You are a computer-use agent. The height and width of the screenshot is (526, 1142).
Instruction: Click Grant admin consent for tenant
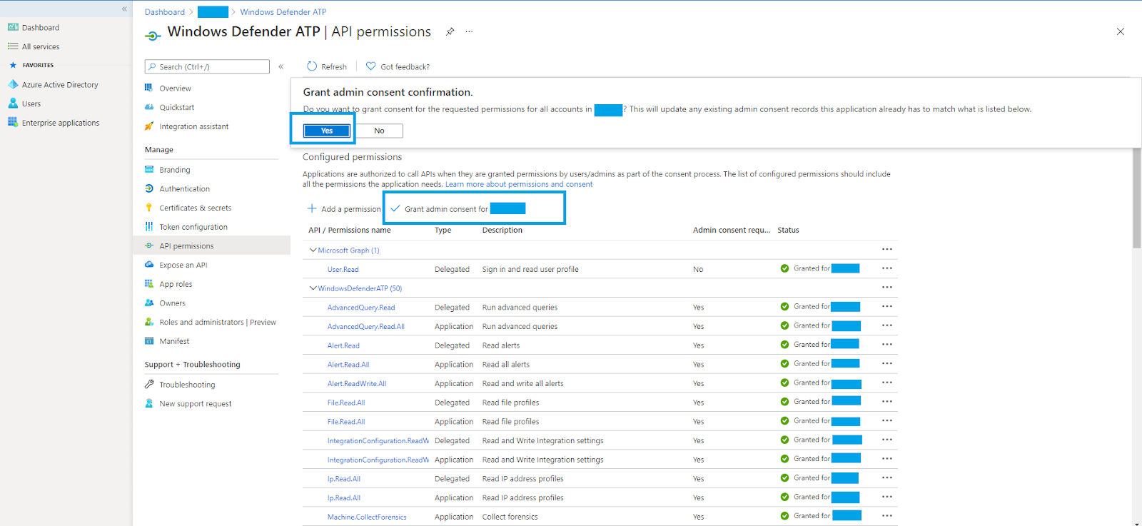(x=458, y=209)
